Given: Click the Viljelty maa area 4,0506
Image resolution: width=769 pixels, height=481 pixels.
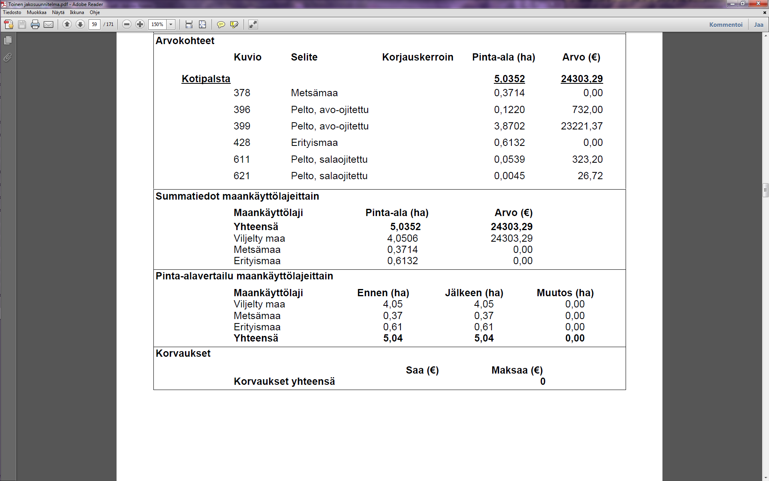Looking at the screenshot, I should coord(403,238).
